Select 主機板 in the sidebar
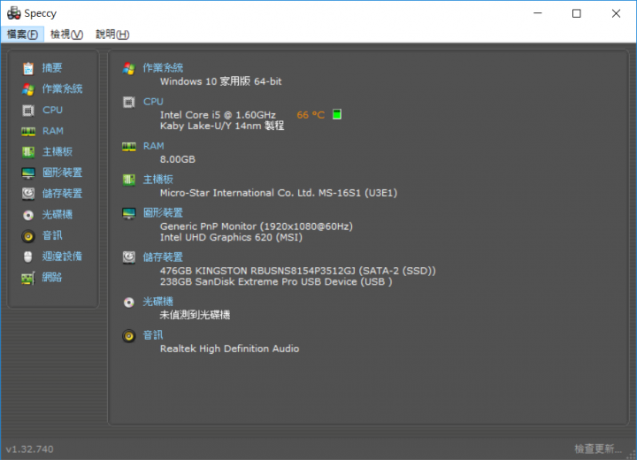The image size is (637, 460). tap(58, 152)
